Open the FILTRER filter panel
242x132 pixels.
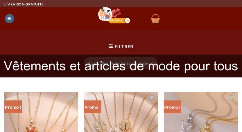coord(121,46)
